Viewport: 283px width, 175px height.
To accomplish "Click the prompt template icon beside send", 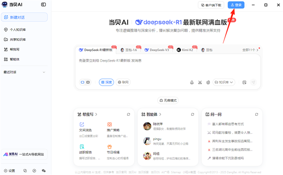I will pyautogui.click(x=244, y=82).
